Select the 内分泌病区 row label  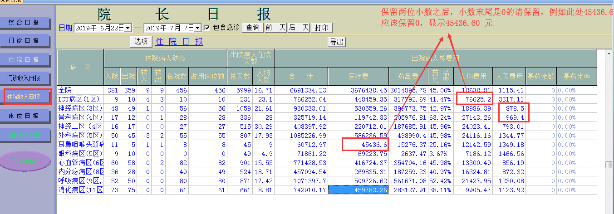click(81, 171)
